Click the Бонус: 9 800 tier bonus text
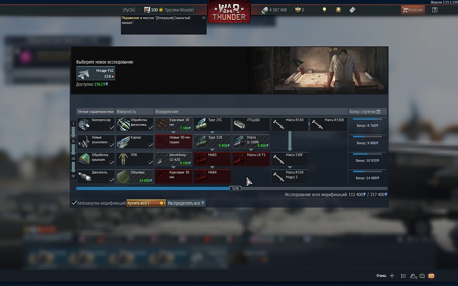 coord(367,143)
